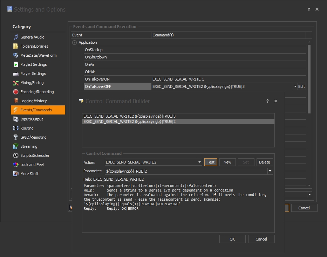Click the General/Audio music note icon
Image resolution: width=327 pixels, height=257 pixels.
pos(15,37)
